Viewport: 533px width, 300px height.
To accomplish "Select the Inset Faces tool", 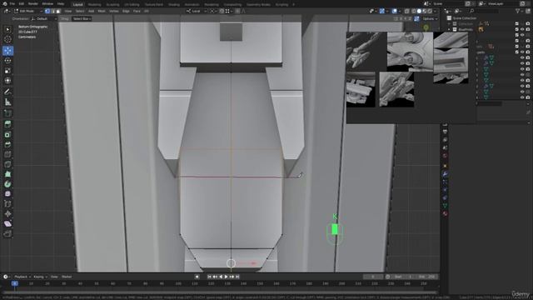I will pos(7,134).
